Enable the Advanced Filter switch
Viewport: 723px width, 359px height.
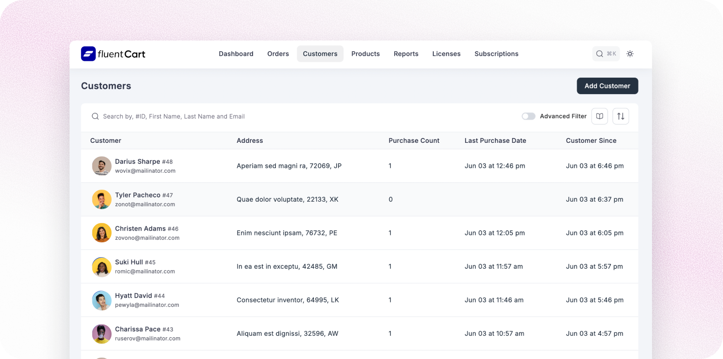pos(528,116)
